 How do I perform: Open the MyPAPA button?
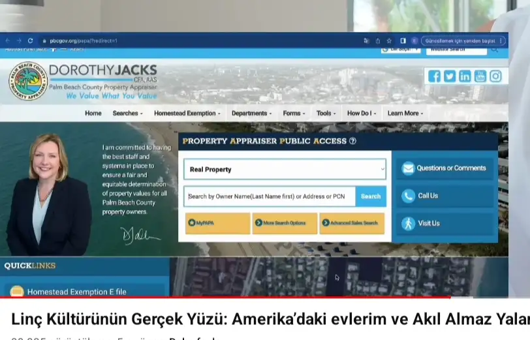point(217,223)
